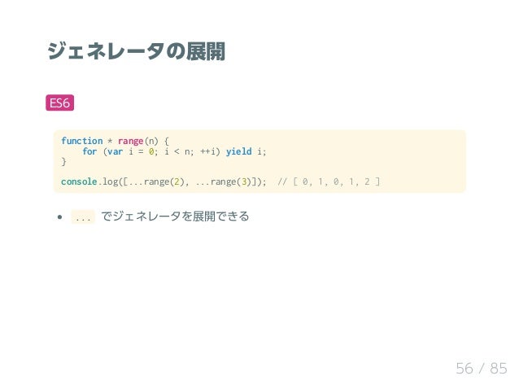The height and width of the screenshot is (389, 519).
Task: Click the bullet text でジェネレータを展開できる
Action: (175, 216)
